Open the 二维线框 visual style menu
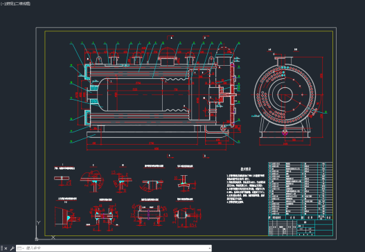365x252 pixels. 24,3
